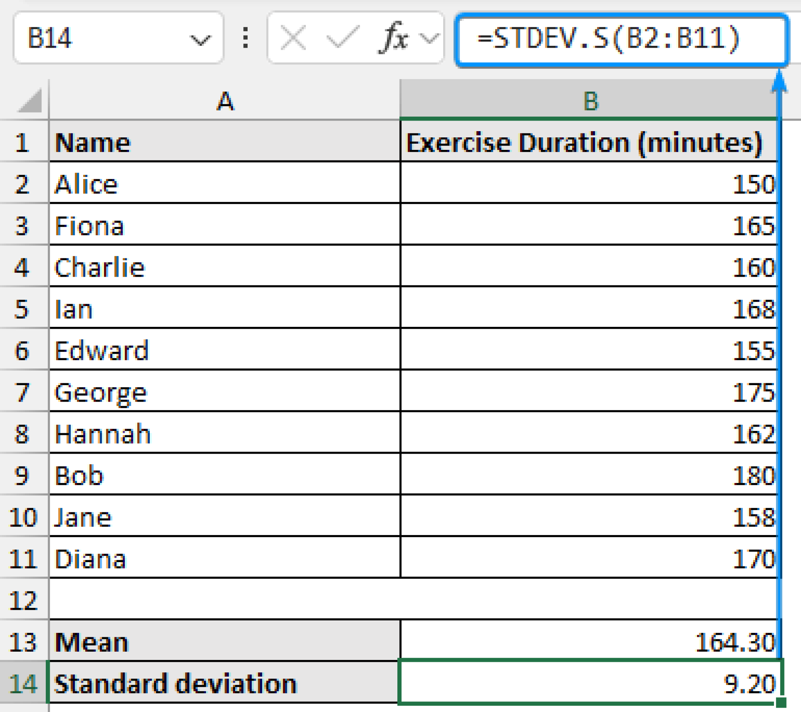The width and height of the screenshot is (801, 712).
Task: Select row 9 header
Action: (x=24, y=474)
